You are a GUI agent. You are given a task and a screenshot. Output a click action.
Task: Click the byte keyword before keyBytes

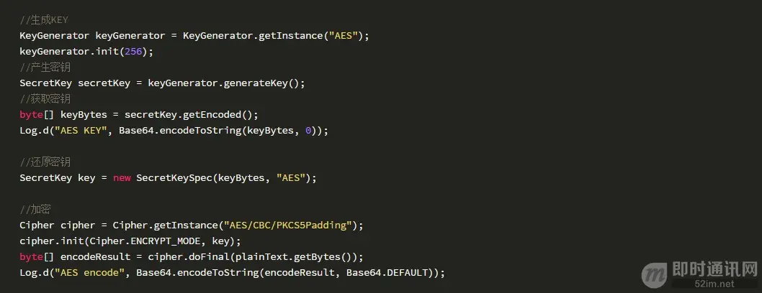point(31,115)
